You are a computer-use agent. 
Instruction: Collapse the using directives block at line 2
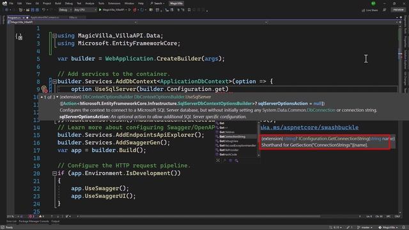coord(54,36)
